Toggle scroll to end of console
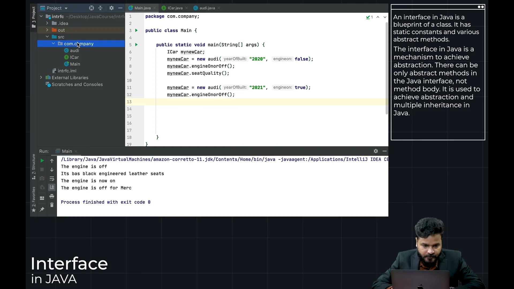514x289 pixels. 52,187
